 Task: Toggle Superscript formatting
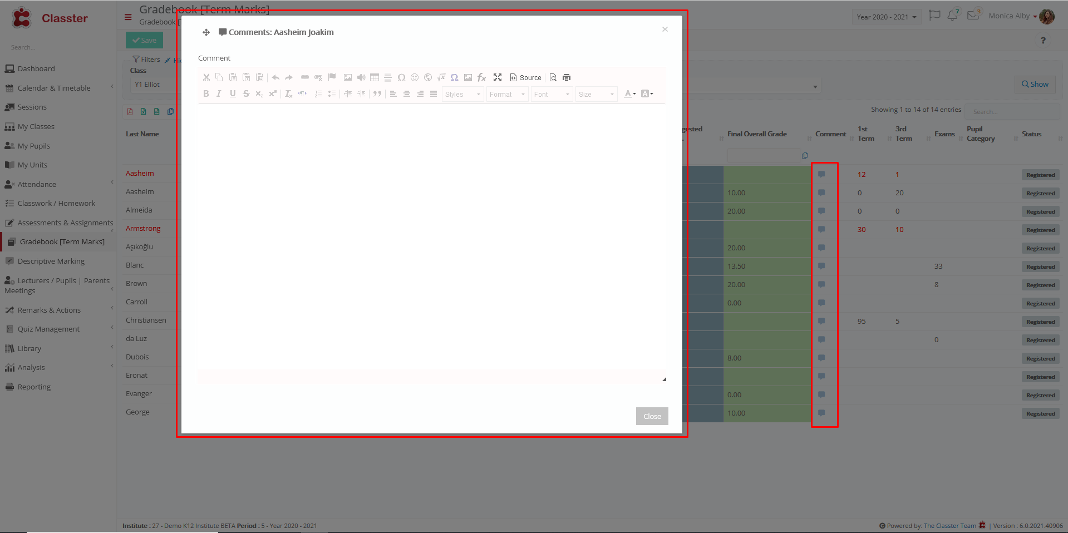pyautogui.click(x=273, y=94)
